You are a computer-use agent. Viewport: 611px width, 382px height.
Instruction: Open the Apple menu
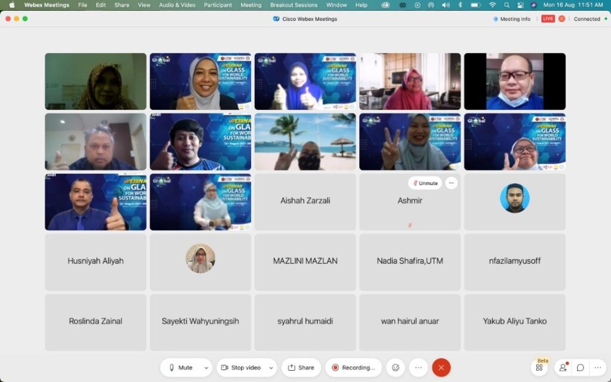coord(12,5)
